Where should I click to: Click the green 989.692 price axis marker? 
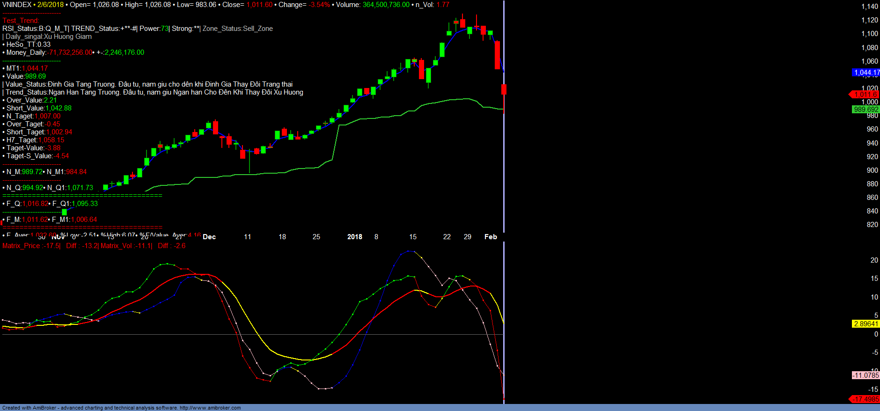click(x=866, y=110)
